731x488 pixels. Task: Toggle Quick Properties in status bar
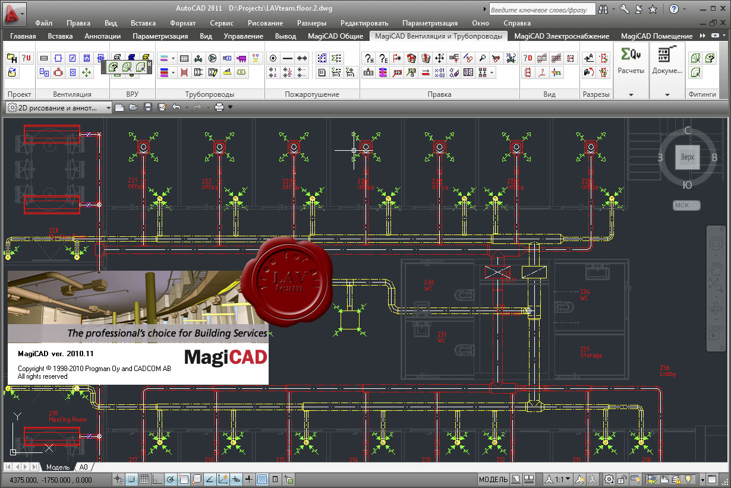tap(275, 479)
